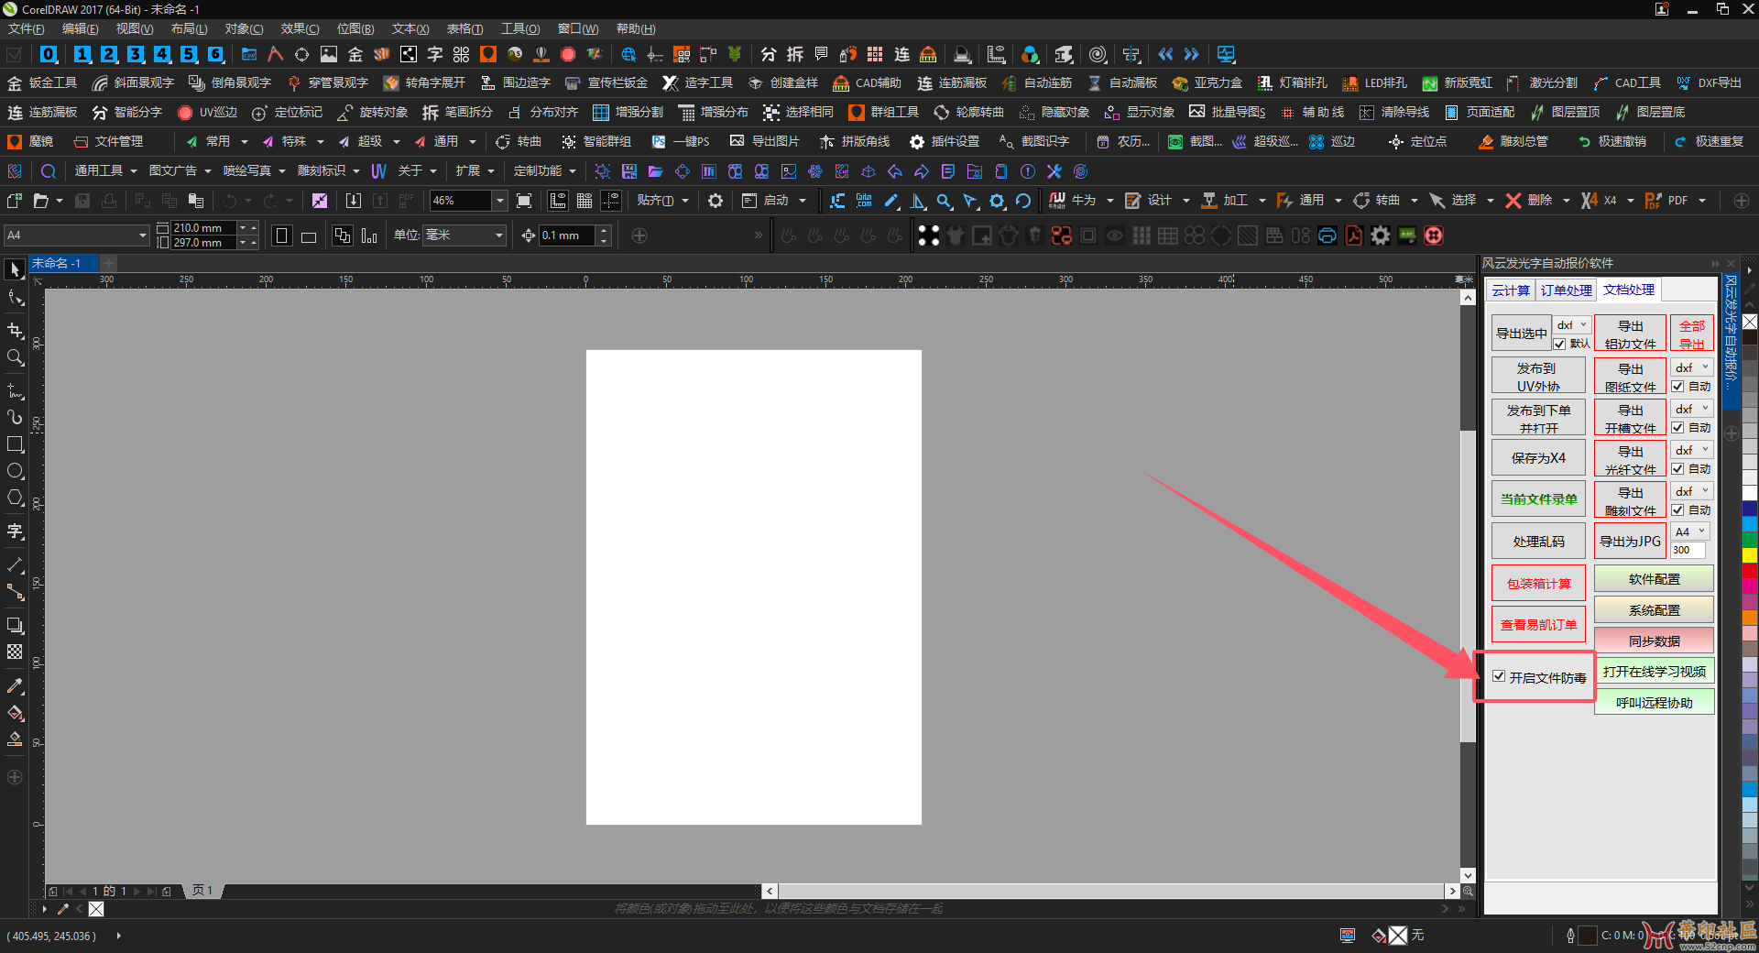Open the 工具 menu

[x=519, y=29]
